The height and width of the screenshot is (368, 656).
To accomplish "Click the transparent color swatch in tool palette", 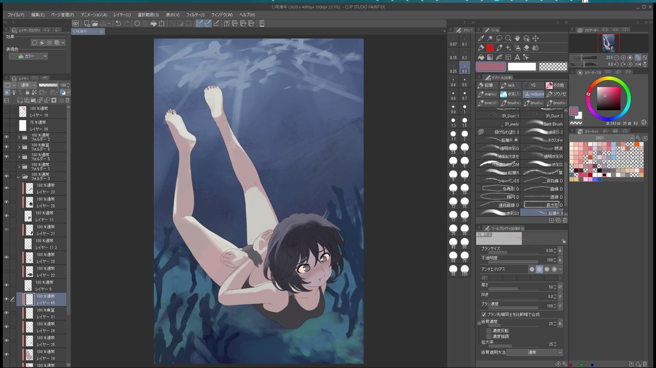I will pyautogui.click(x=553, y=66).
